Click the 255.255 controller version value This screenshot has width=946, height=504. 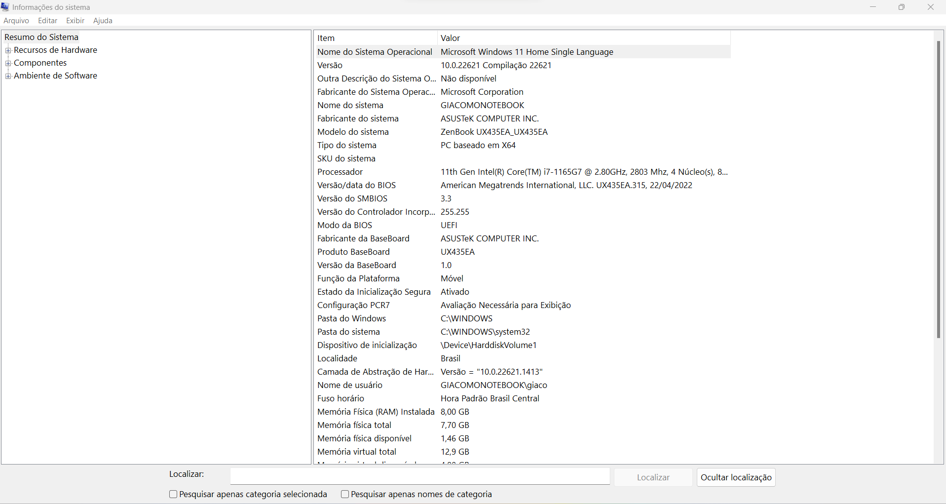455,212
